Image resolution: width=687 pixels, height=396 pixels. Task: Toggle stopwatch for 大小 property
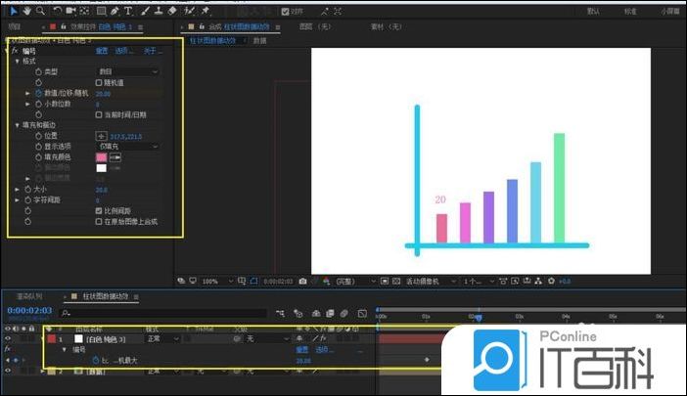point(27,190)
